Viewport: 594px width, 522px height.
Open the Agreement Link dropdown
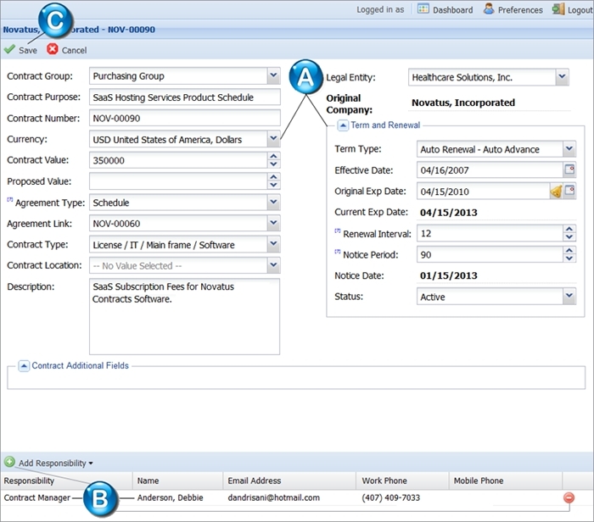[273, 223]
